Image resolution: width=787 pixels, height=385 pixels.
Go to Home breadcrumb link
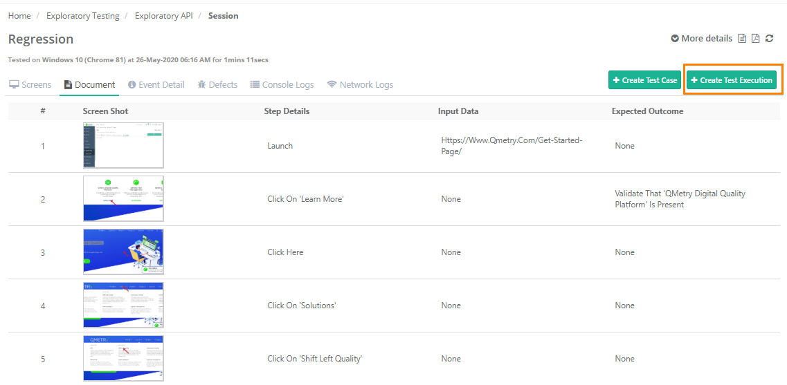(19, 16)
